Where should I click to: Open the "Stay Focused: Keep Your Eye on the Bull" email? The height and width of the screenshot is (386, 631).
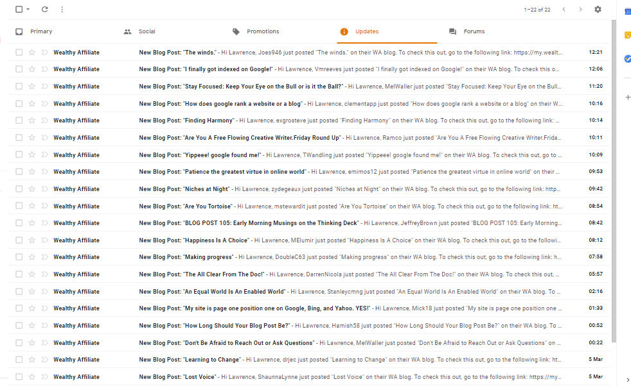click(309, 87)
